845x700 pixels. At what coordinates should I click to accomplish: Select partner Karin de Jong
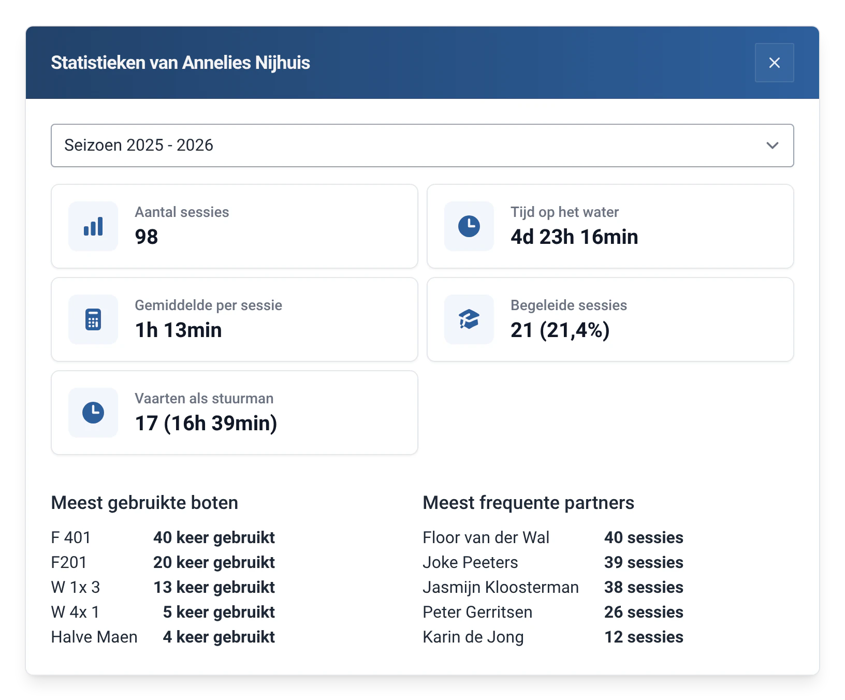473,637
